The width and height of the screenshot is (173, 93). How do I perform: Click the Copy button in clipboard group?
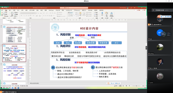click(6, 14)
